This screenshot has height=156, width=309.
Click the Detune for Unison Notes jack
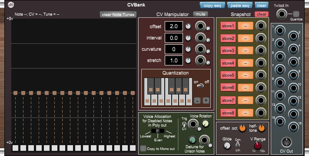204,140
